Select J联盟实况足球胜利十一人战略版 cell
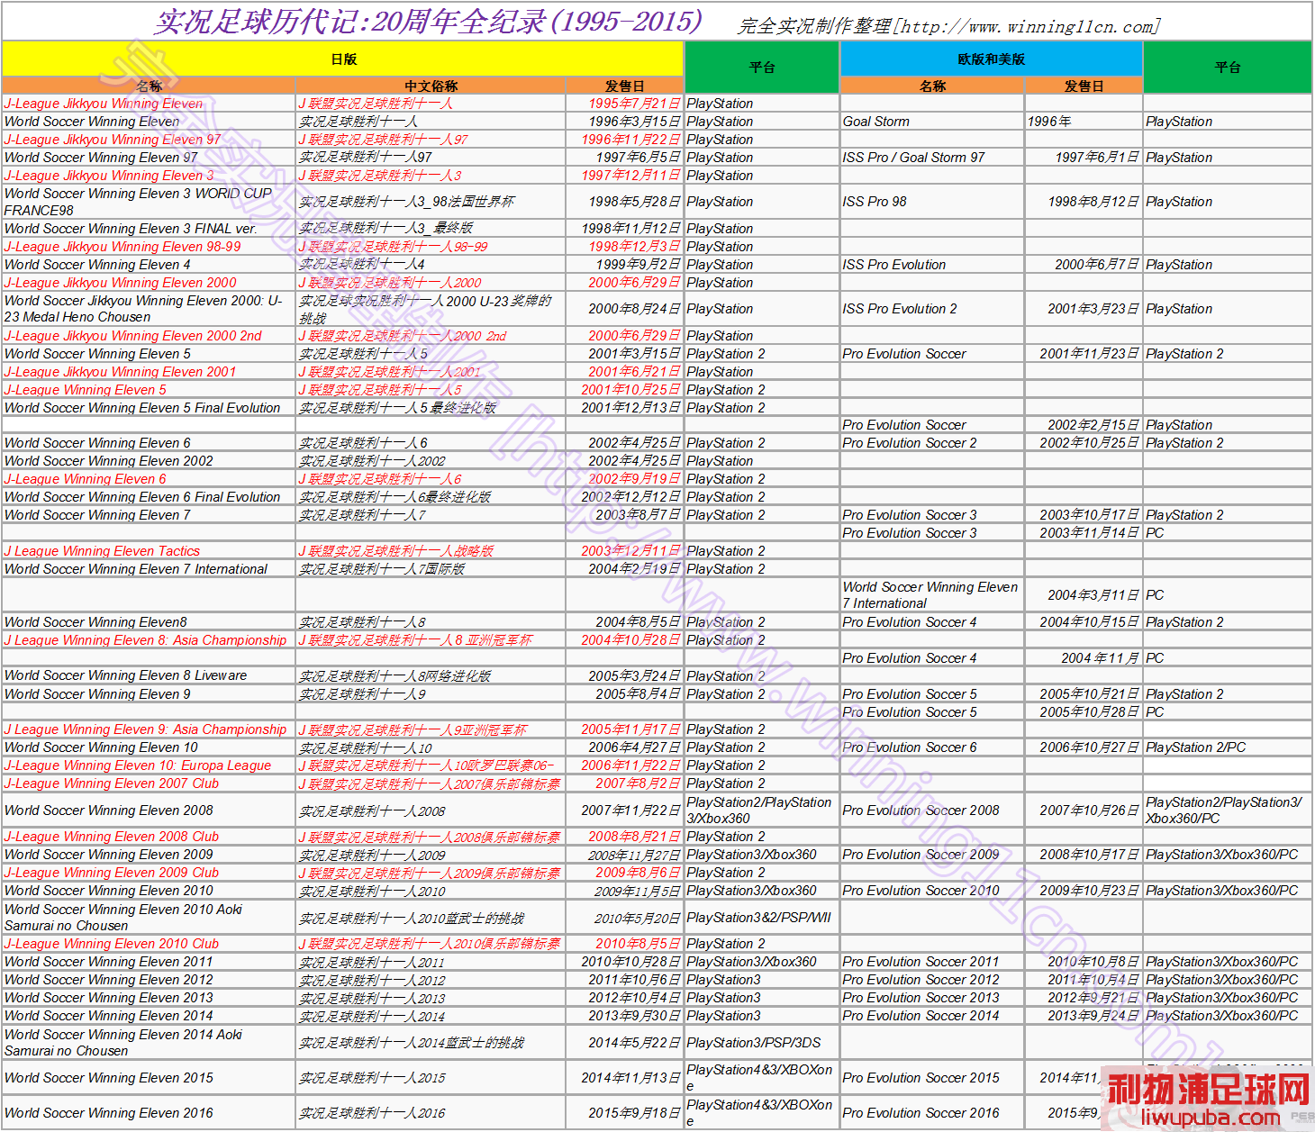Image resolution: width=1315 pixels, height=1132 pixels. point(431,551)
